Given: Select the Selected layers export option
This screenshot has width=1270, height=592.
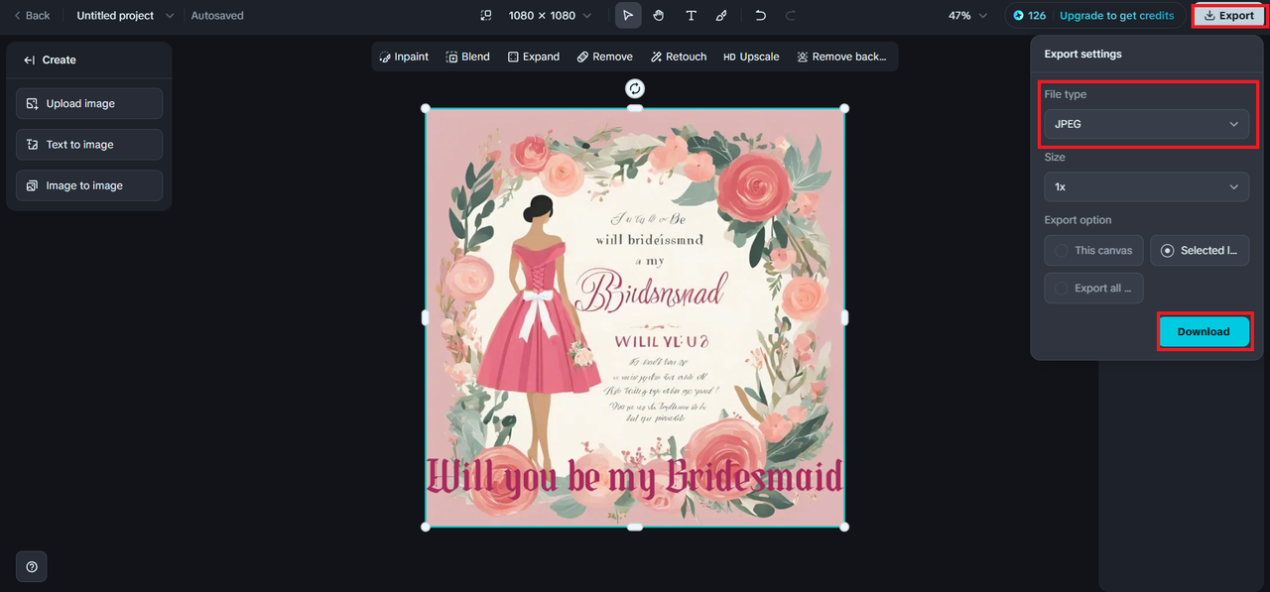Looking at the screenshot, I should click(x=1200, y=250).
